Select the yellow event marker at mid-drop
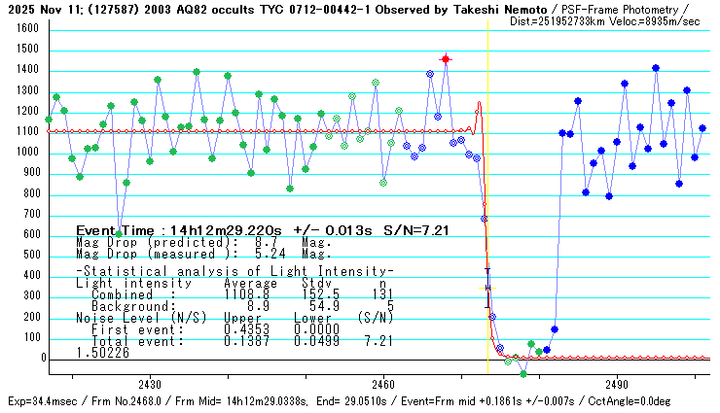 [x=487, y=288]
